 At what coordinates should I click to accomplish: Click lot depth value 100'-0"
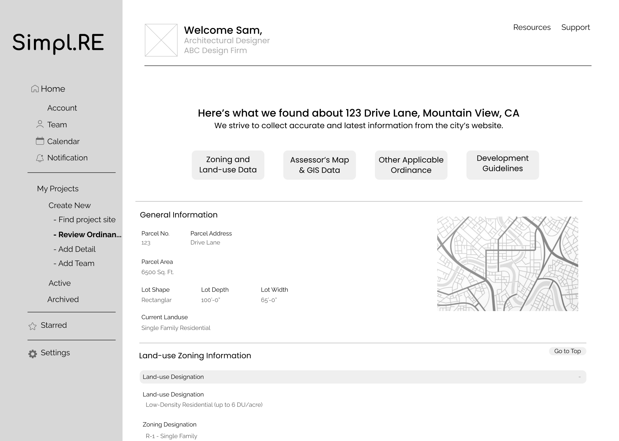tap(211, 300)
